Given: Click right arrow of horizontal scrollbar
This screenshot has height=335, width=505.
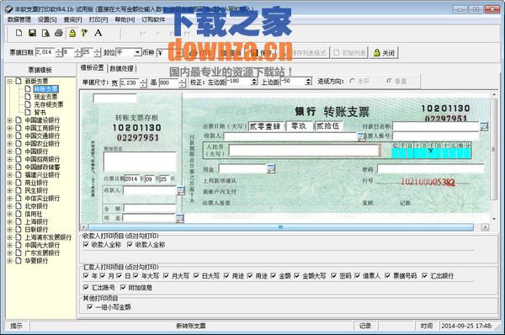Looking at the screenshot, I should pyautogui.click(x=485, y=227).
